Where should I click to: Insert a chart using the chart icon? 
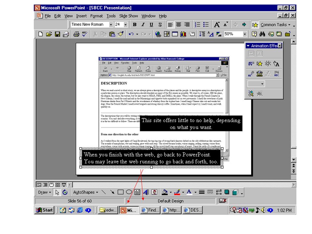point(183,34)
